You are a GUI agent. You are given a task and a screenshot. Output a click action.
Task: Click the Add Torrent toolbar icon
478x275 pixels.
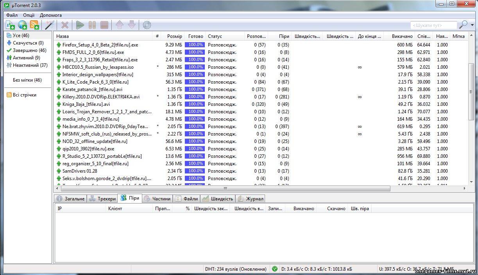click(x=10, y=25)
